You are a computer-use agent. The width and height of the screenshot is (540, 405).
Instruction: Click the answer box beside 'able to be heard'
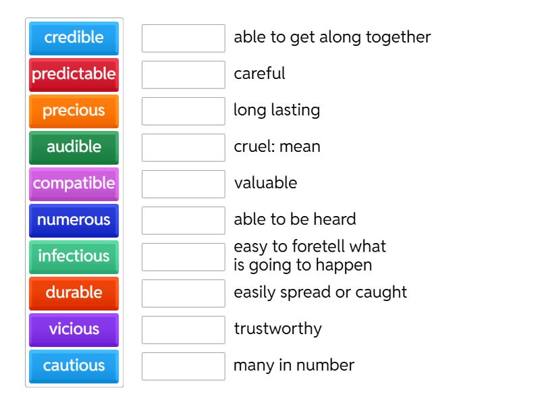click(x=184, y=221)
